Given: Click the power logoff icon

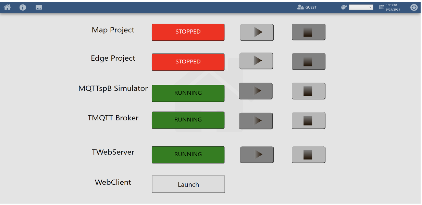Looking at the screenshot, I should pyautogui.click(x=414, y=7).
